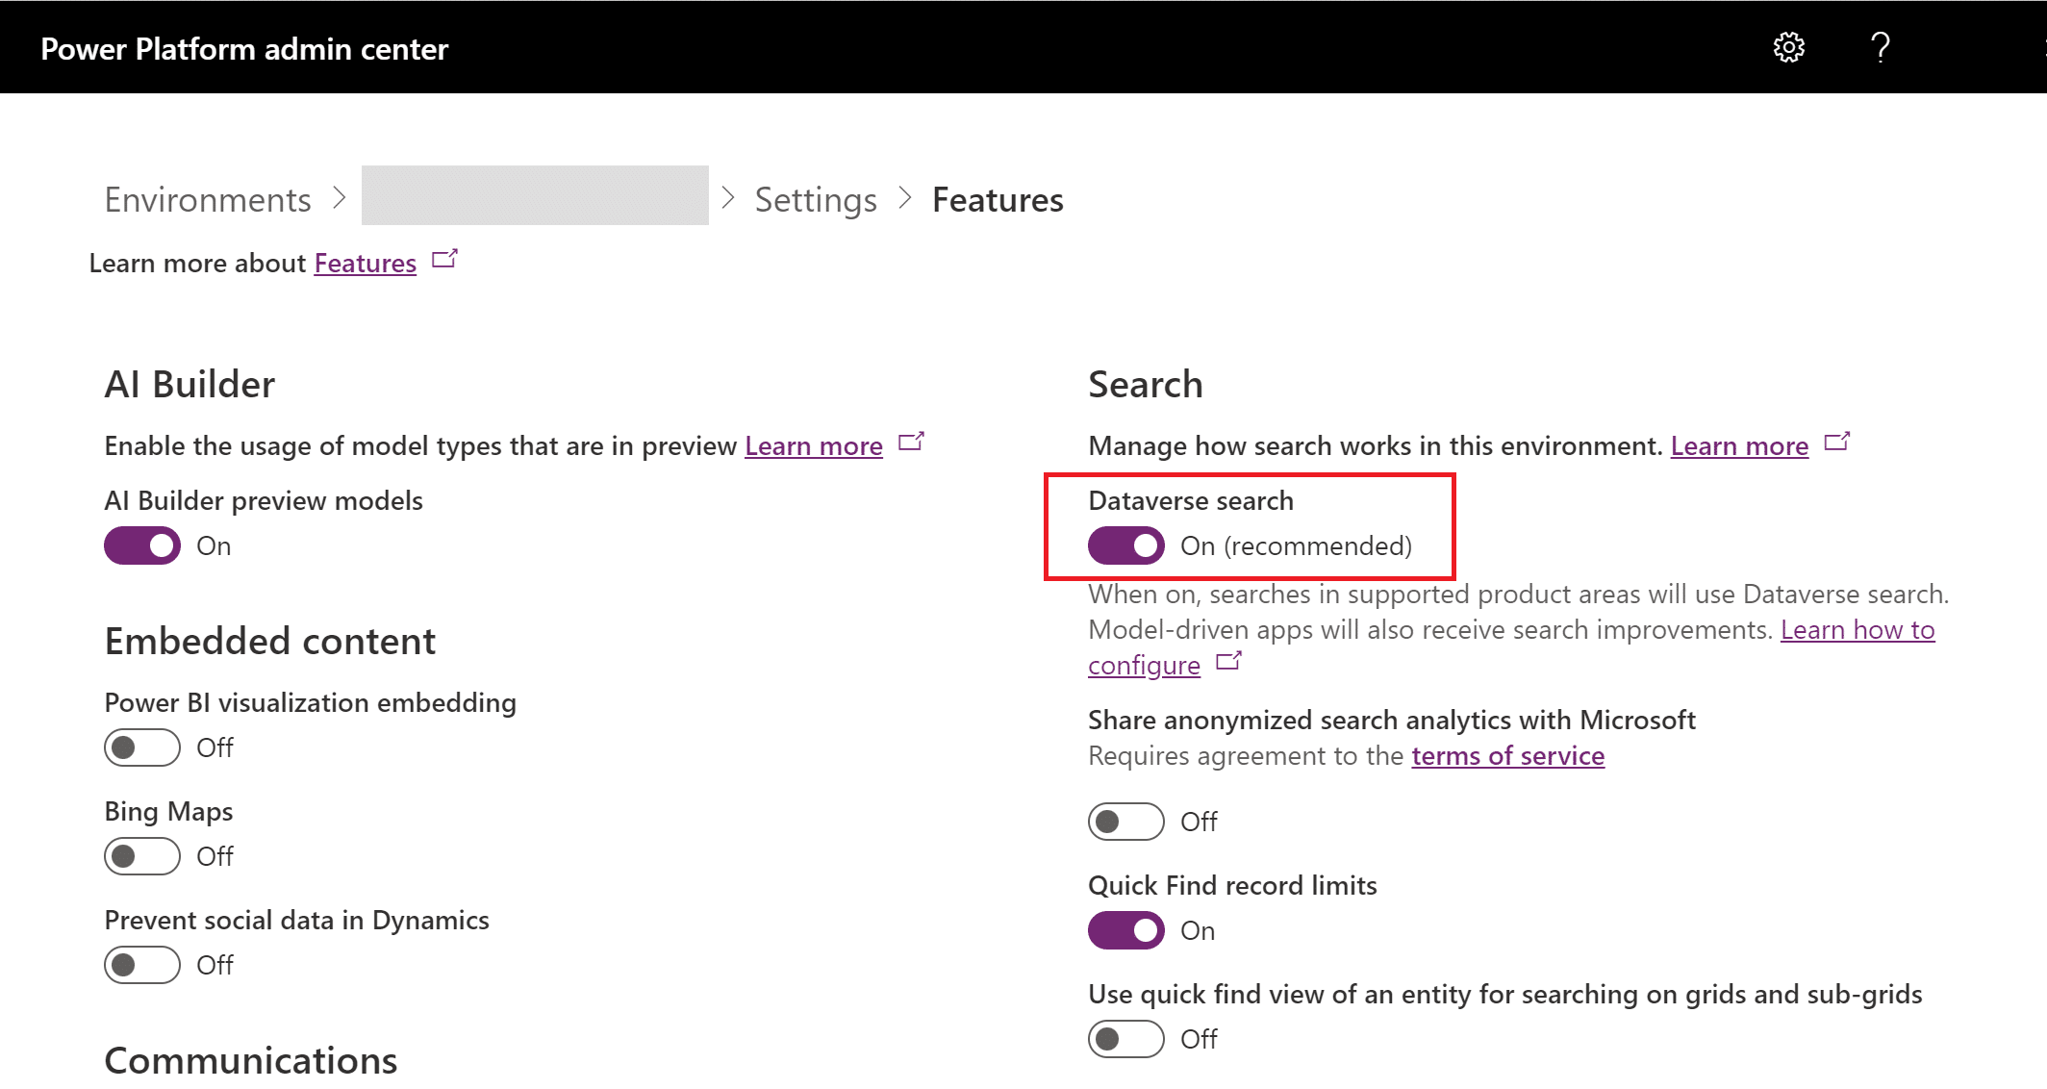Screen dimensions: 2047x1089
Task: Open AI Builder Learn more link
Action: point(814,445)
